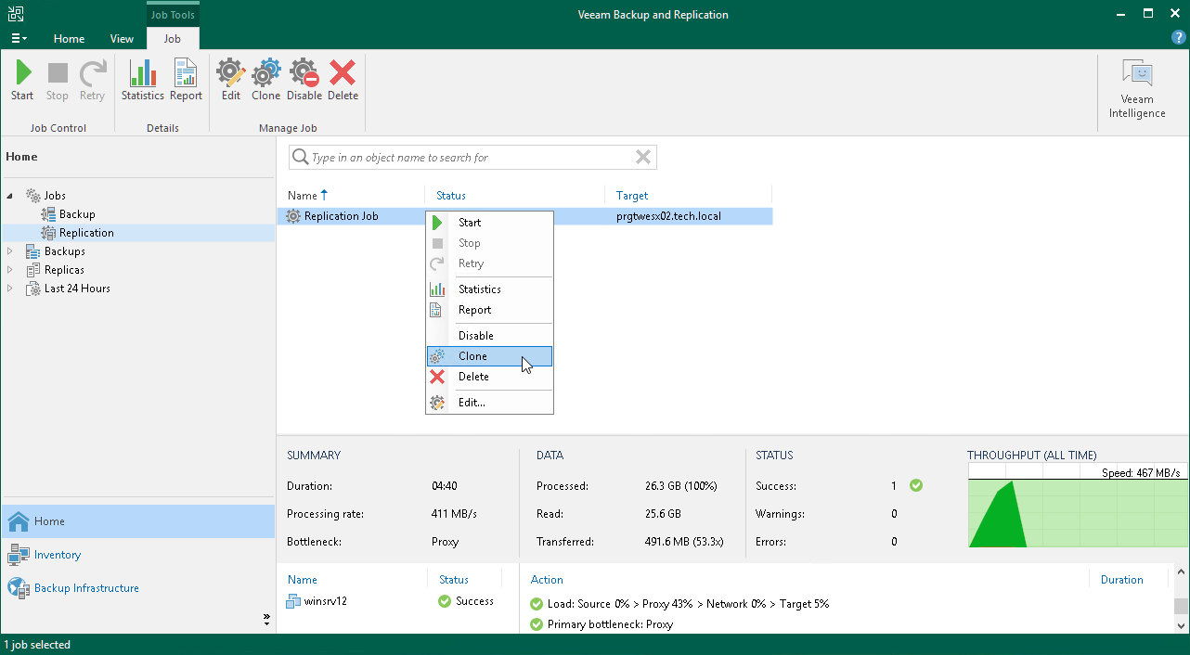Click in the object name search field
Screen dimensions: 1190x655
[472, 157]
